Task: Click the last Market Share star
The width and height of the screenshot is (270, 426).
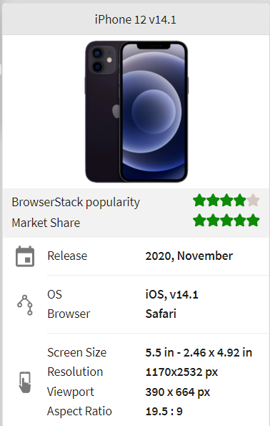Action: coord(253,220)
